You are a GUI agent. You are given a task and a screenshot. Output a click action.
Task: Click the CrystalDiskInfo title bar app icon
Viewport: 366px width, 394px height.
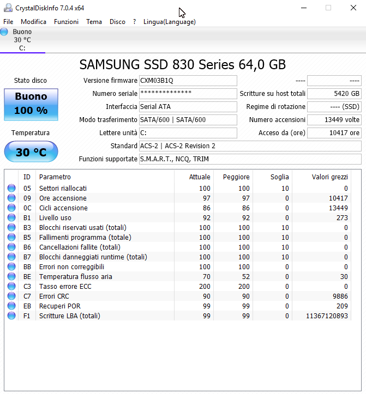(x=8, y=8)
